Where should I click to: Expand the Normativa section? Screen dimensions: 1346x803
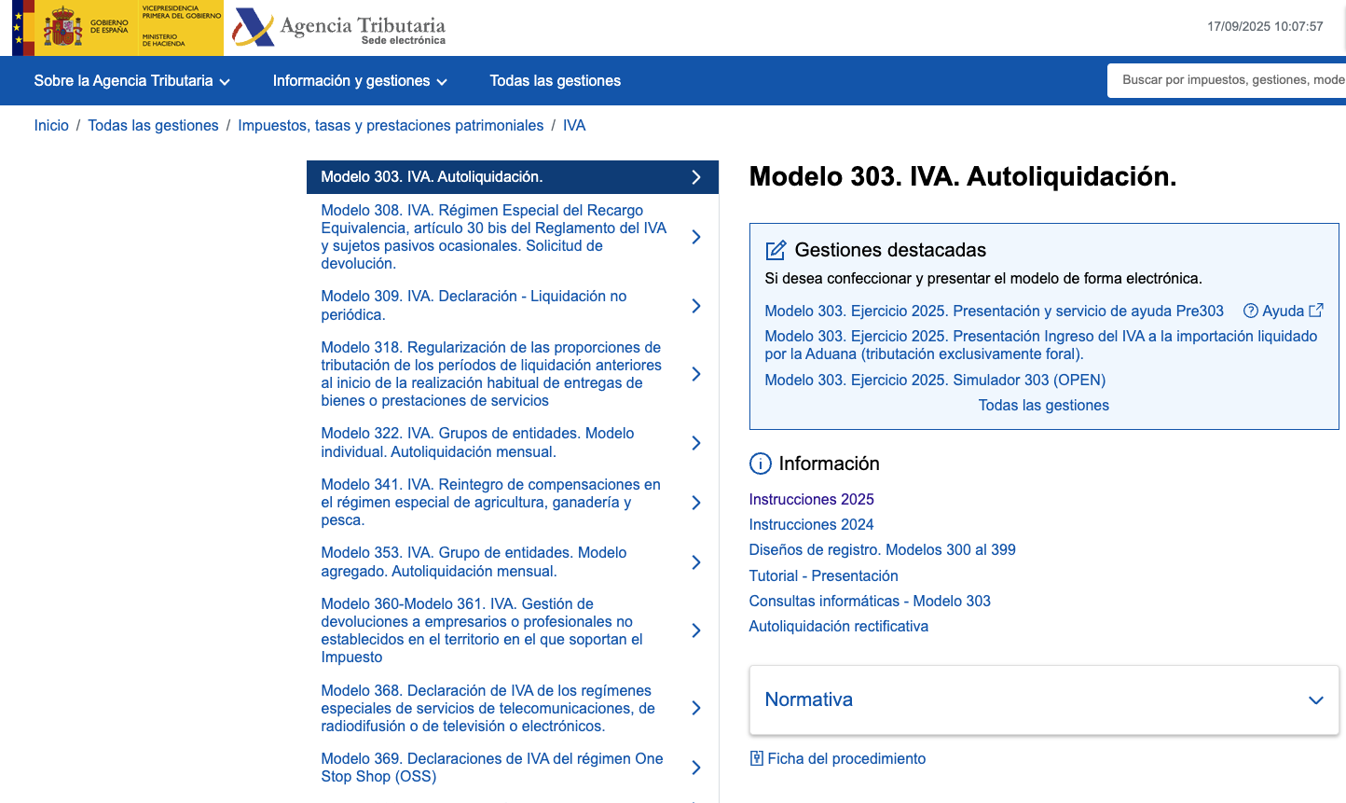1315,700
